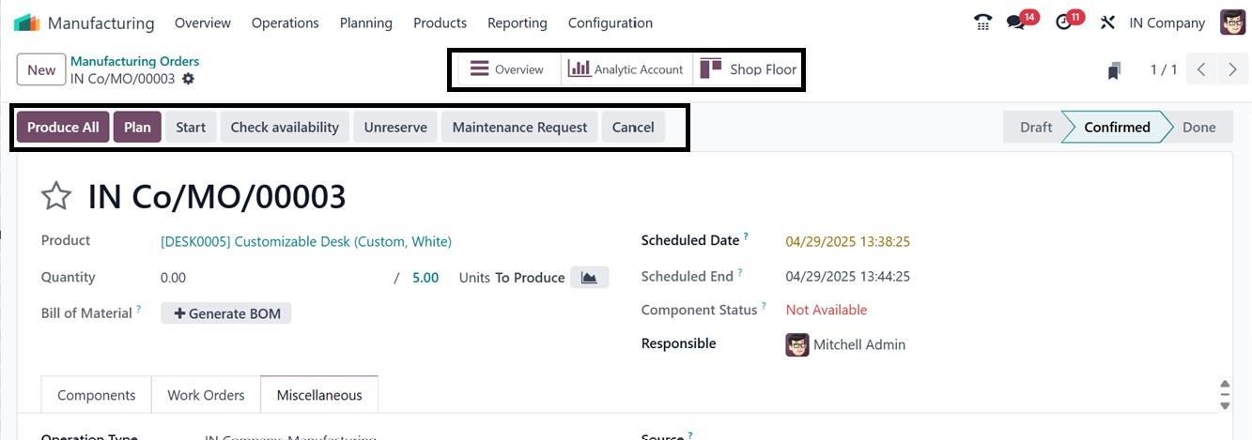The height and width of the screenshot is (440, 1252).
Task: Click the Generate BOM button
Action: [x=226, y=313]
